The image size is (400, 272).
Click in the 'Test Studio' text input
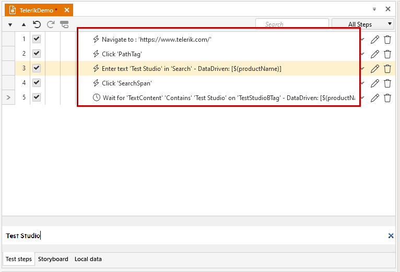(x=194, y=236)
